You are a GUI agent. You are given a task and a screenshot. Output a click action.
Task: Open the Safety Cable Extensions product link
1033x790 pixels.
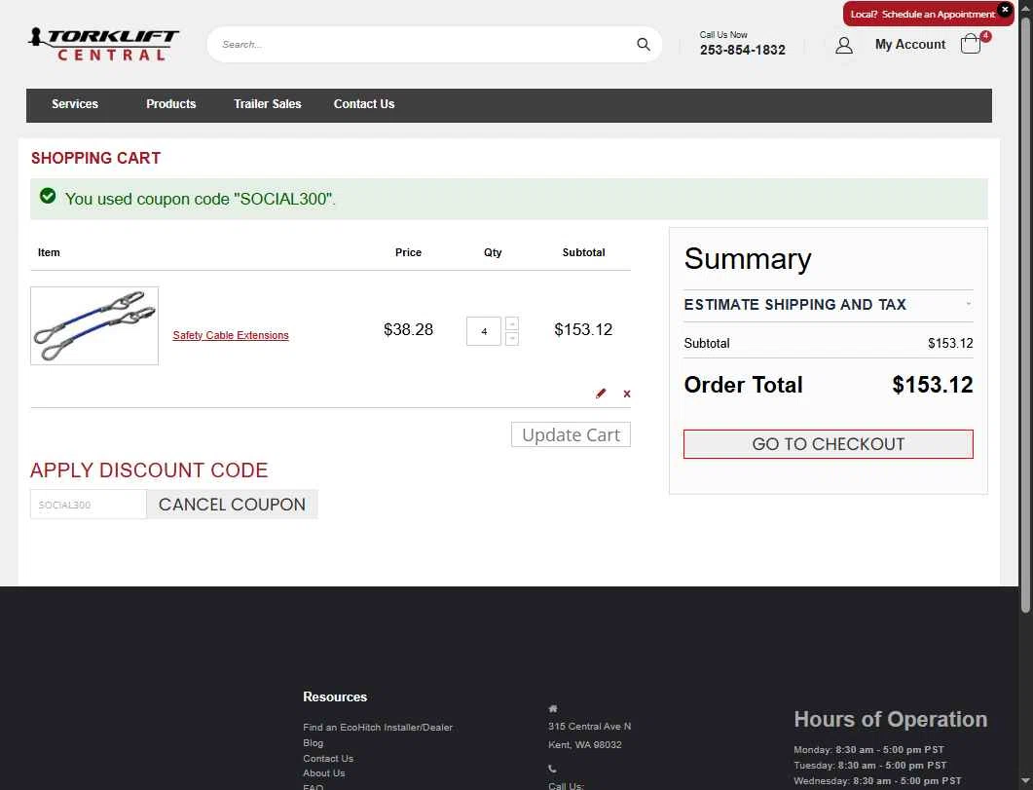tap(231, 335)
